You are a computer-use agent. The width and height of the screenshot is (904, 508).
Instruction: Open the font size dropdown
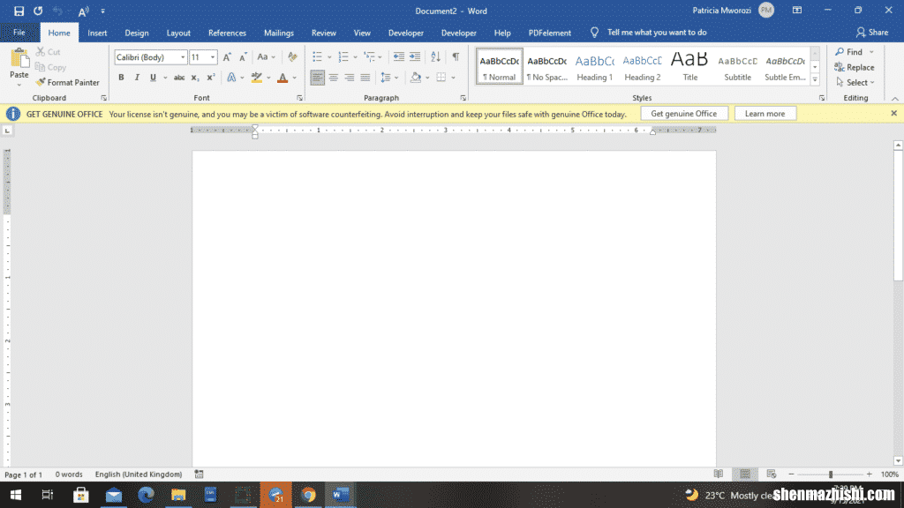[213, 57]
